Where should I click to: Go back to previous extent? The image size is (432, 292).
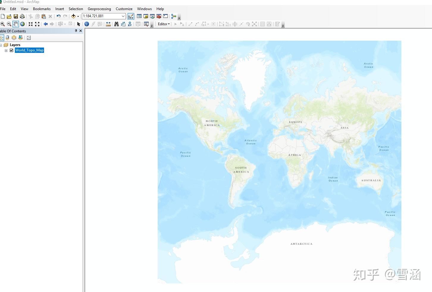click(46, 24)
